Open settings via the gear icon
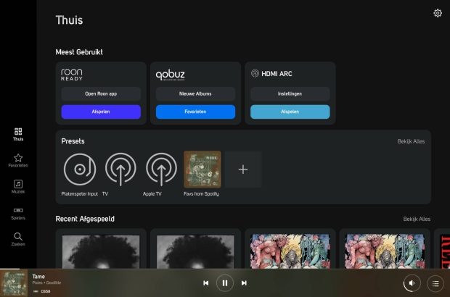450x297 pixels. point(438,13)
